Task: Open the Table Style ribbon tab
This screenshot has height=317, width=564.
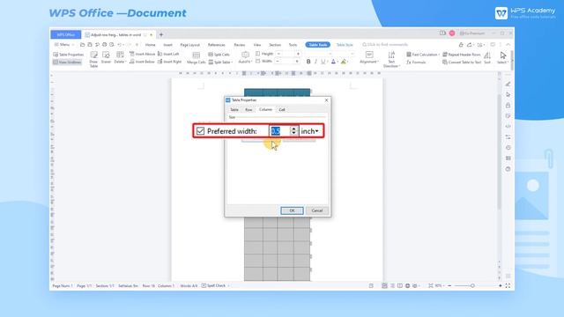Action: click(345, 45)
